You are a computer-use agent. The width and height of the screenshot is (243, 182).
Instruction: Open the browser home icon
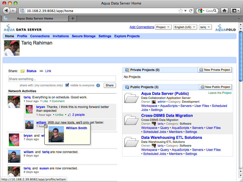(x=224, y=11)
